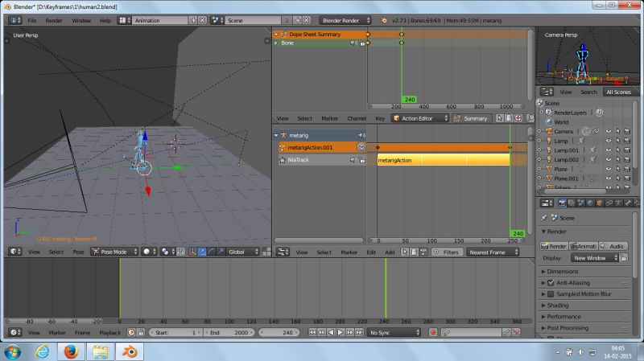Jump to the end frame
This screenshot has width=644, height=361.
359,332
